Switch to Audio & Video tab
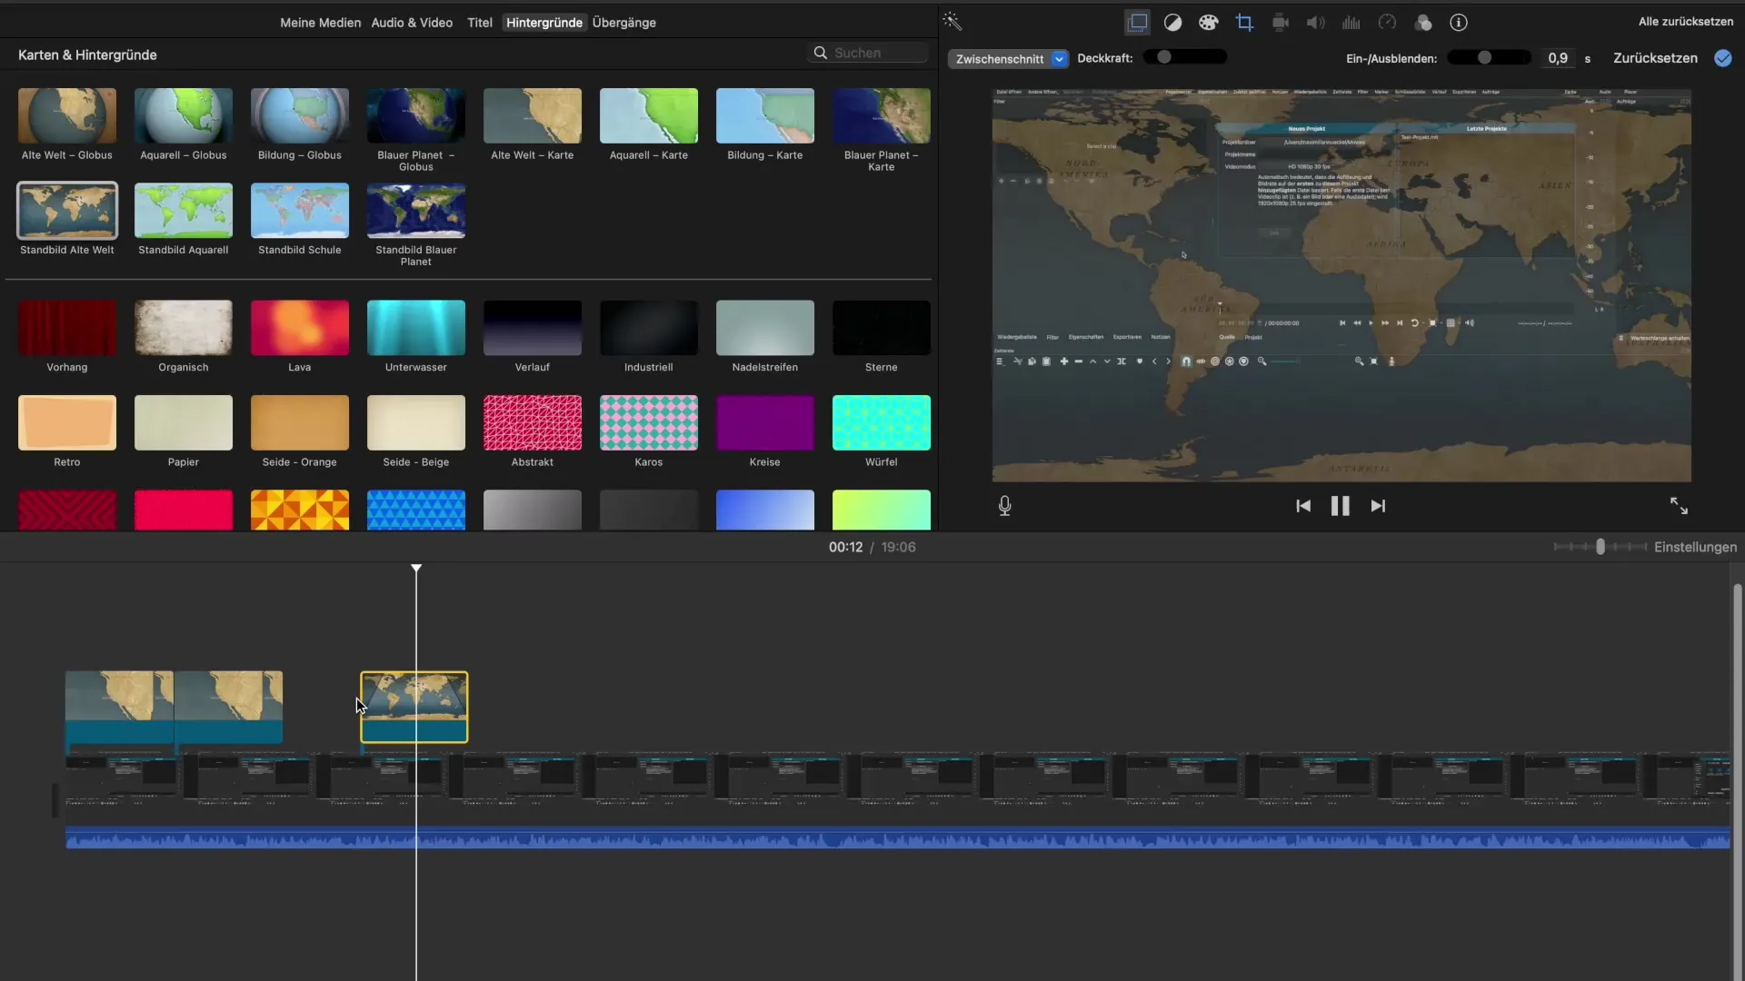Image resolution: width=1745 pixels, height=981 pixels. (x=412, y=23)
